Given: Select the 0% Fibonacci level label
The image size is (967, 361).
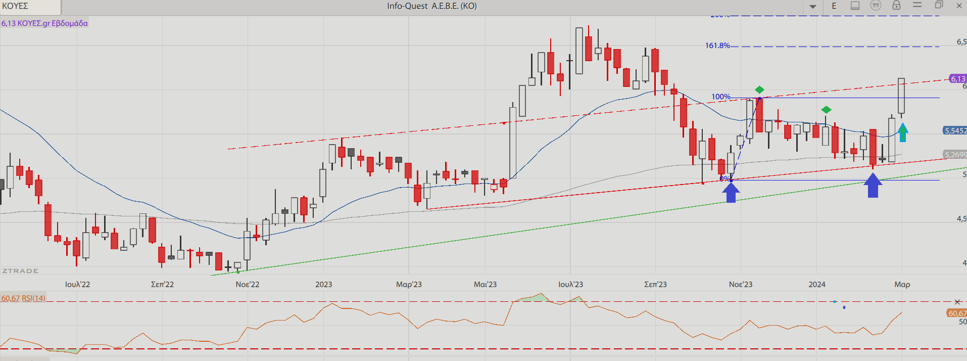Looking at the screenshot, I should pos(724,178).
